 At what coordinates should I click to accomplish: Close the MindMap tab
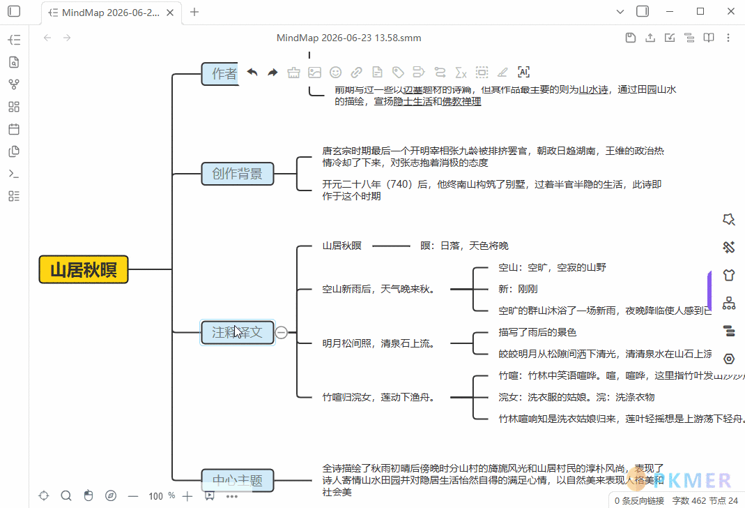170,13
